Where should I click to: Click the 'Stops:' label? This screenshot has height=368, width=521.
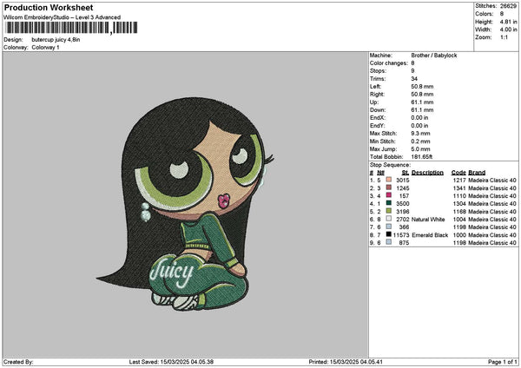coord(378,71)
